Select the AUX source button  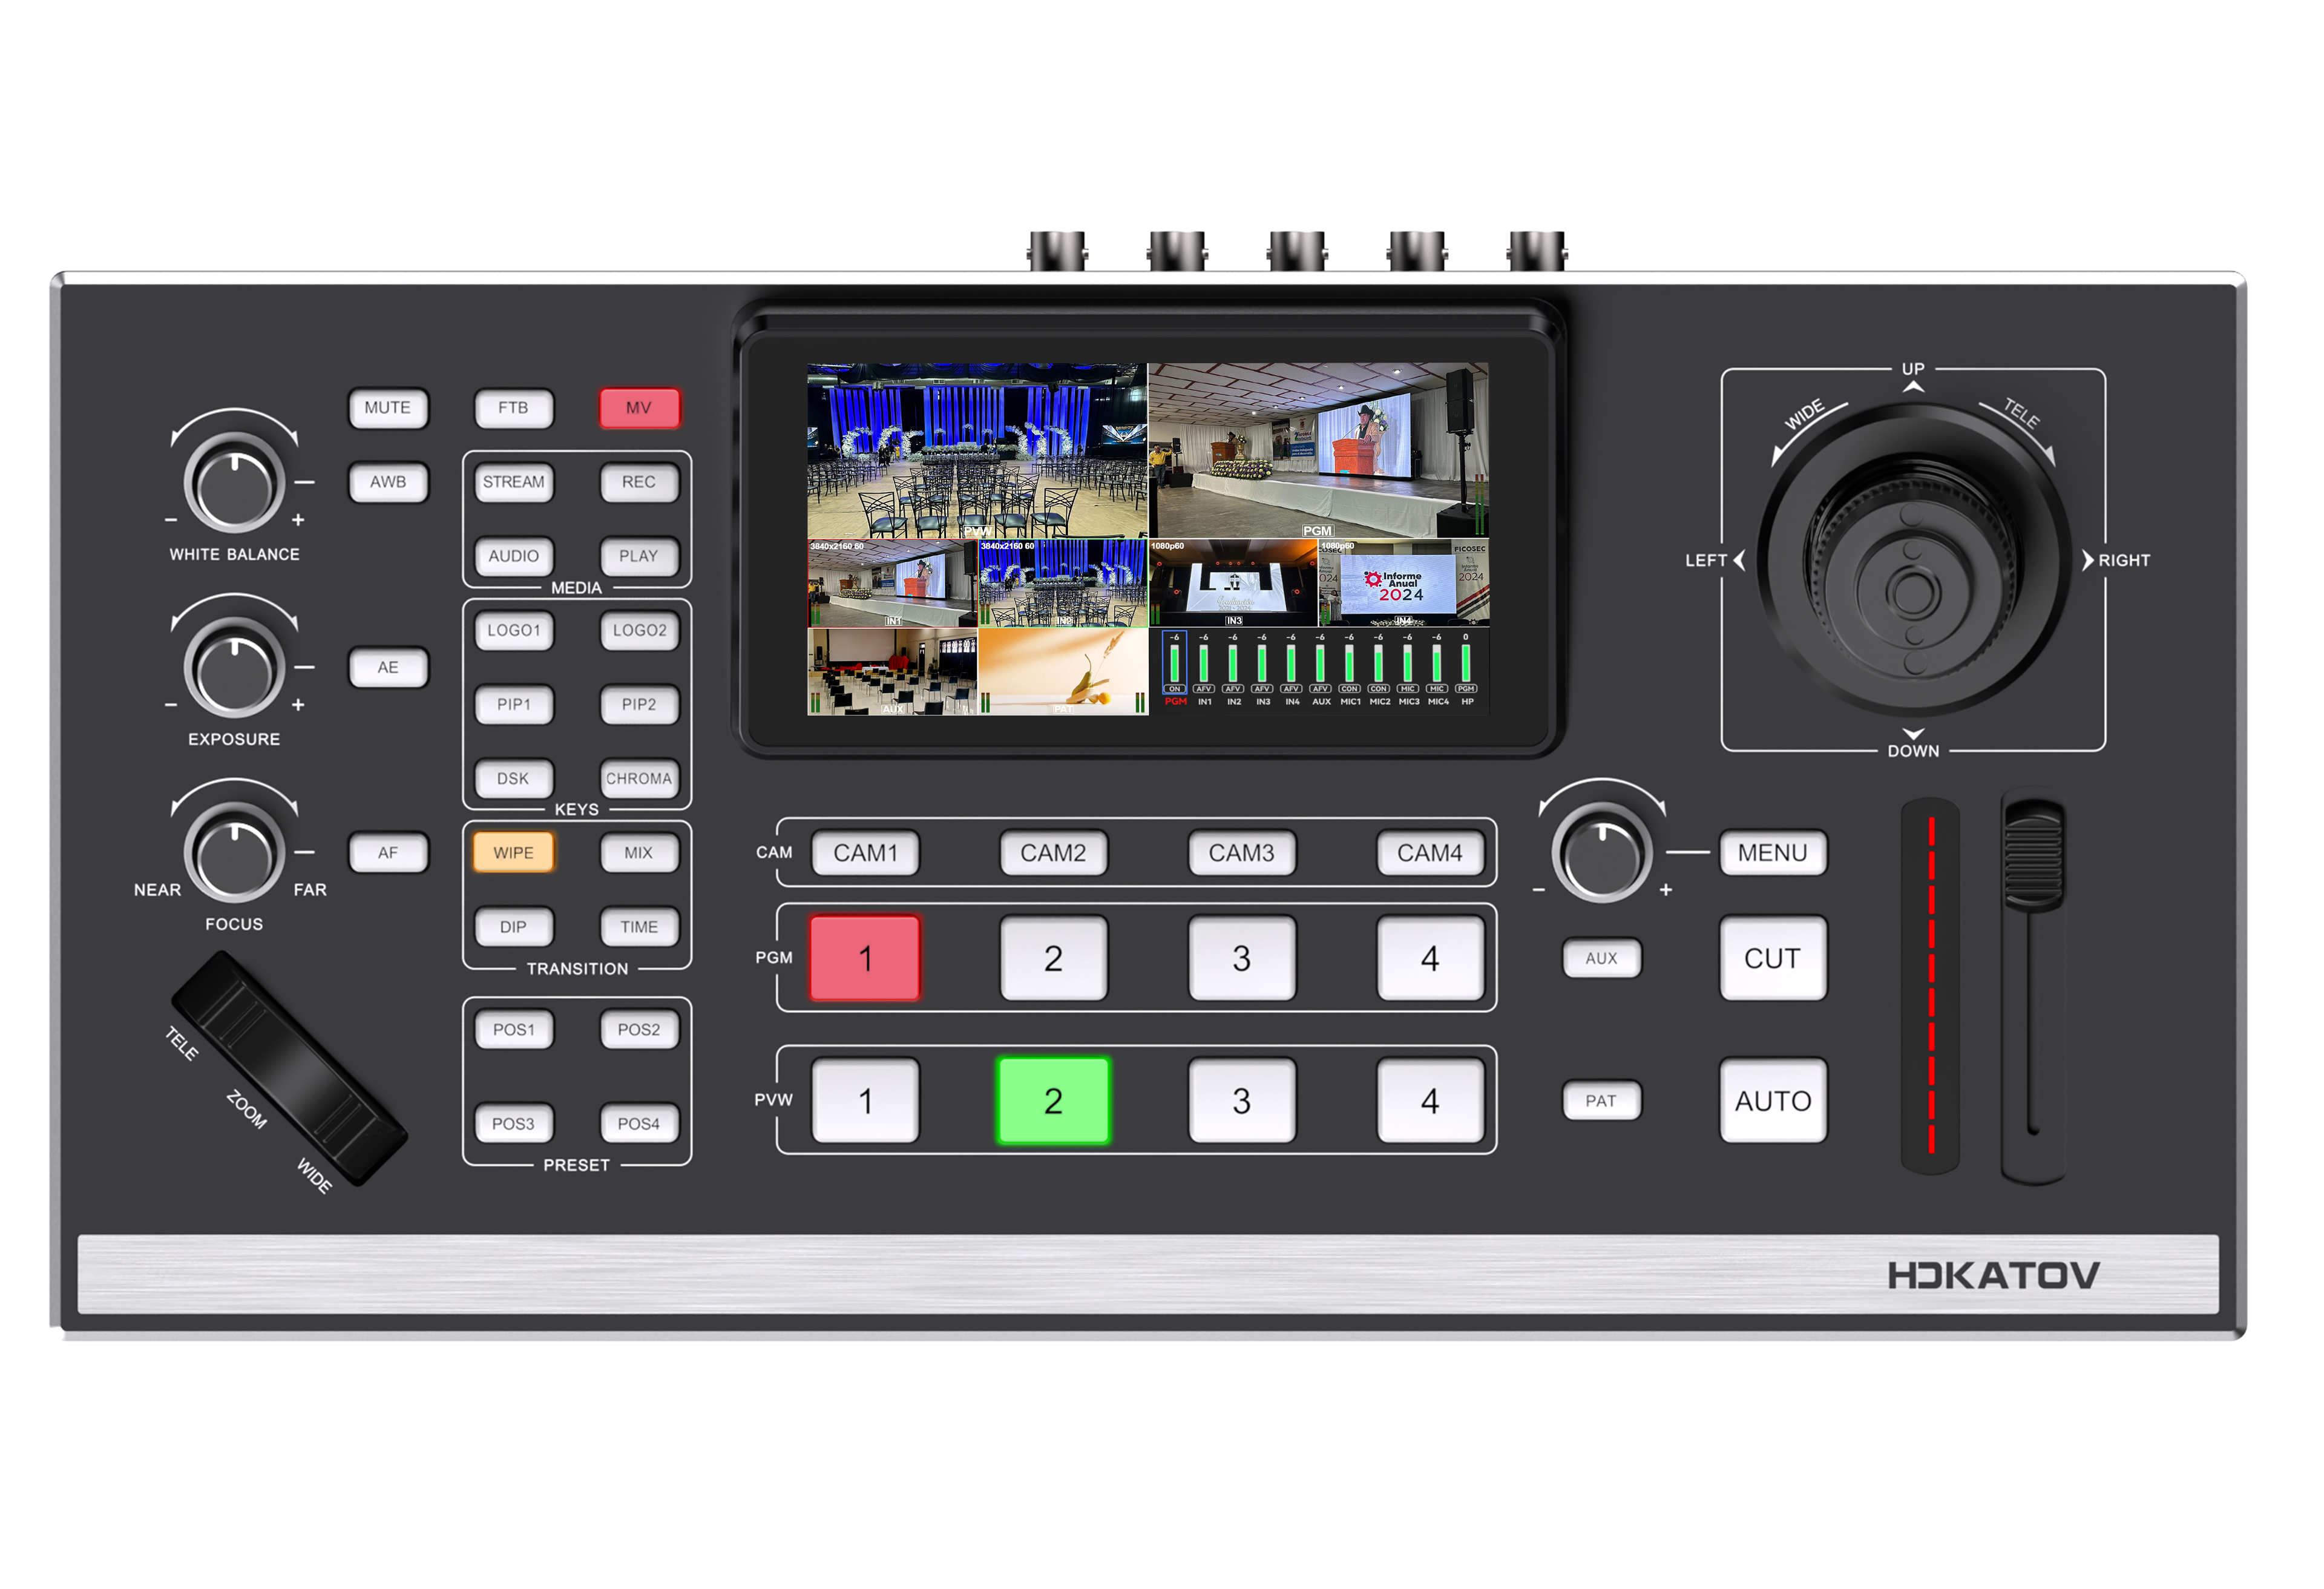click(x=1601, y=958)
